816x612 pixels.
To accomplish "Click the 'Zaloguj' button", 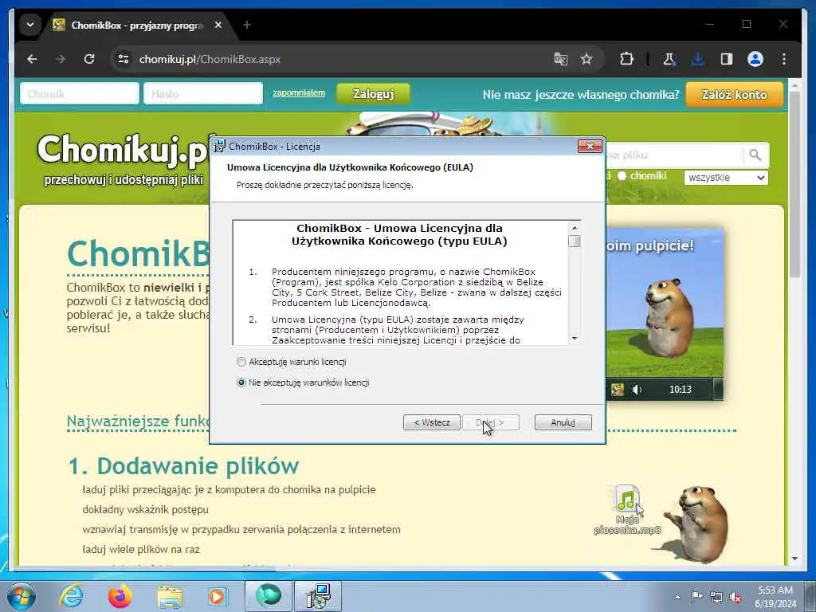I will pos(373,94).
